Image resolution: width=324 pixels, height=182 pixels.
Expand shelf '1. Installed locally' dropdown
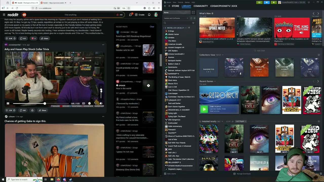pos(222,121)
